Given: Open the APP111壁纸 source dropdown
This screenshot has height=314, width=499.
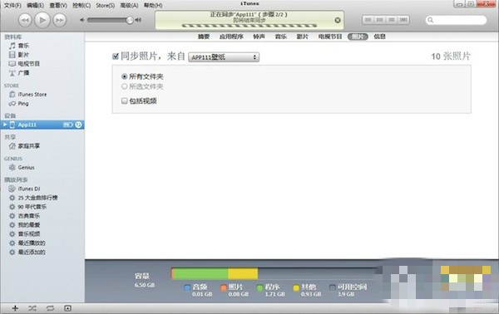Looking at the screenshot, I should (x=224, y=57).
